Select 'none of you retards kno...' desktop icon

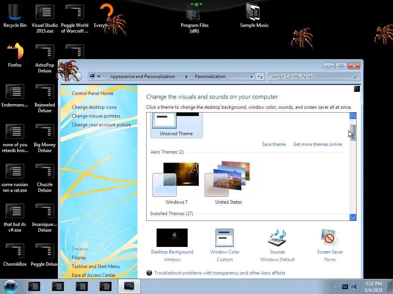point(15,138)
